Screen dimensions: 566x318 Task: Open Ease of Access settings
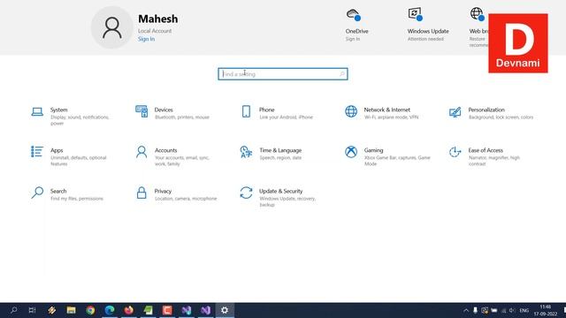click(x=485, y=156)
